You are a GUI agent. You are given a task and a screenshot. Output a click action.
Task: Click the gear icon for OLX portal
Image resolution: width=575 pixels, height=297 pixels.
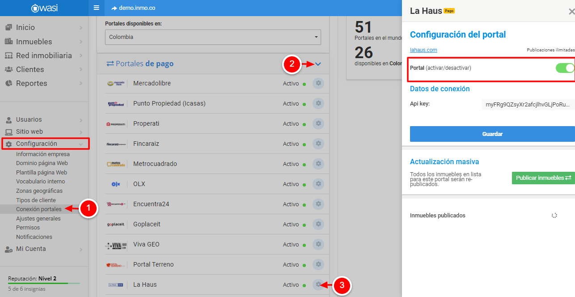coord(318,184)
